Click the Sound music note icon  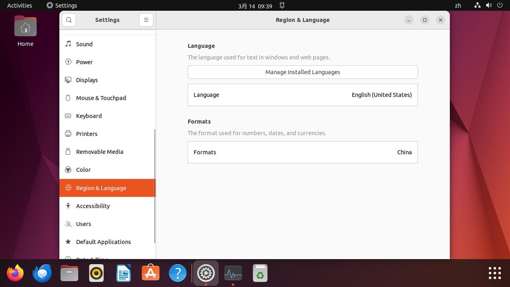click(68, 44)
